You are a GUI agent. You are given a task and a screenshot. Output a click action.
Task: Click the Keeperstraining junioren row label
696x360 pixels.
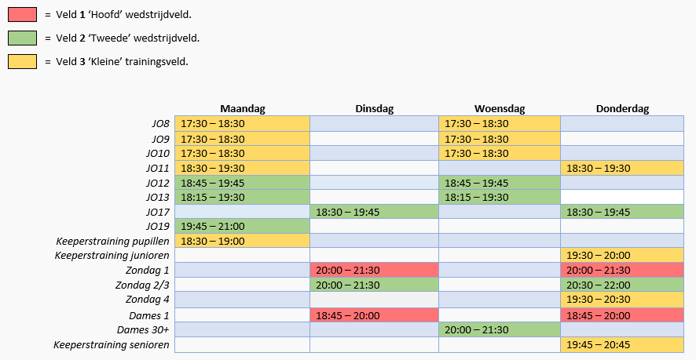coord(112,256)
